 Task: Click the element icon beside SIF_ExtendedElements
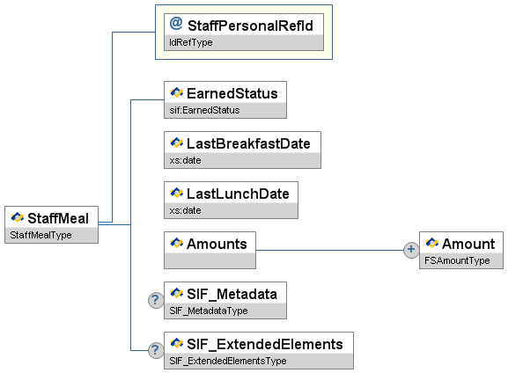coord(176,343)
